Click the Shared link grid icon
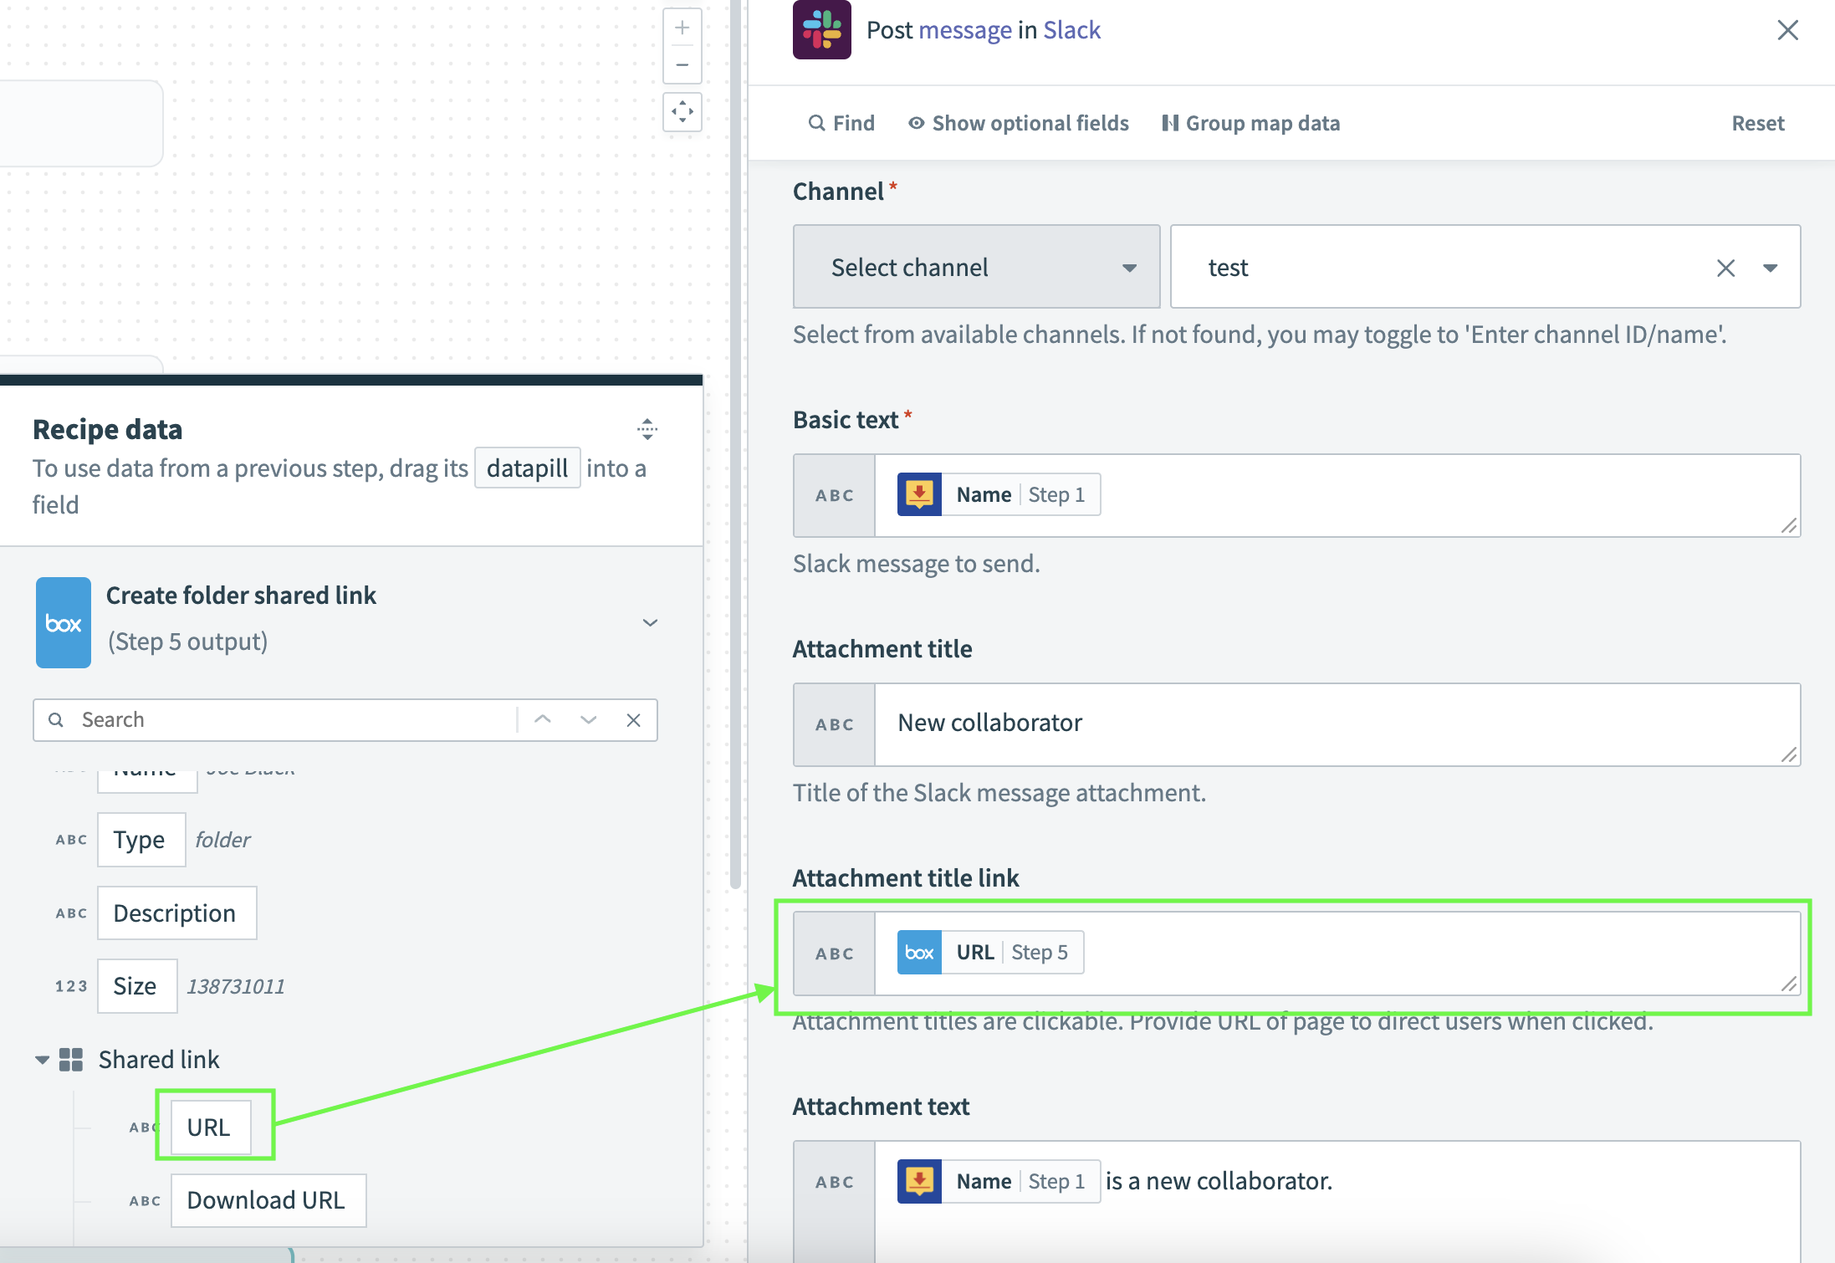 click(72, 1059)
